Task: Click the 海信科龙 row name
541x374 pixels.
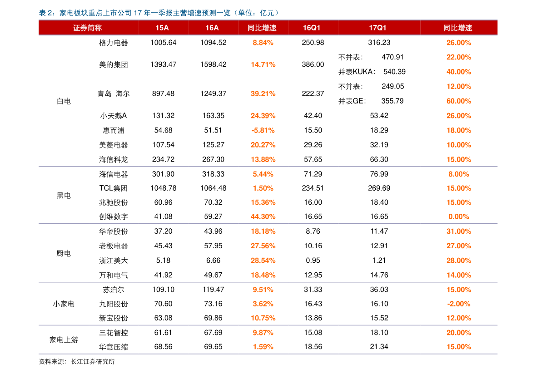Action: (114, 160)
